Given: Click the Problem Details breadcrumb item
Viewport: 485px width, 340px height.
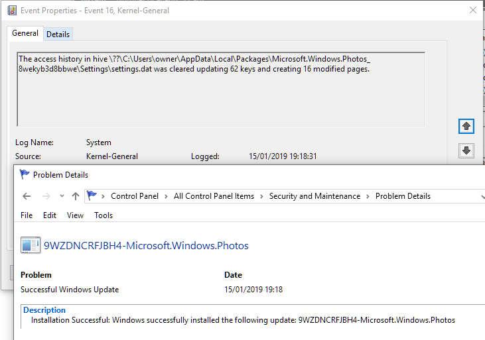Looking at the screenshot, I should click(x=403, y=196).
